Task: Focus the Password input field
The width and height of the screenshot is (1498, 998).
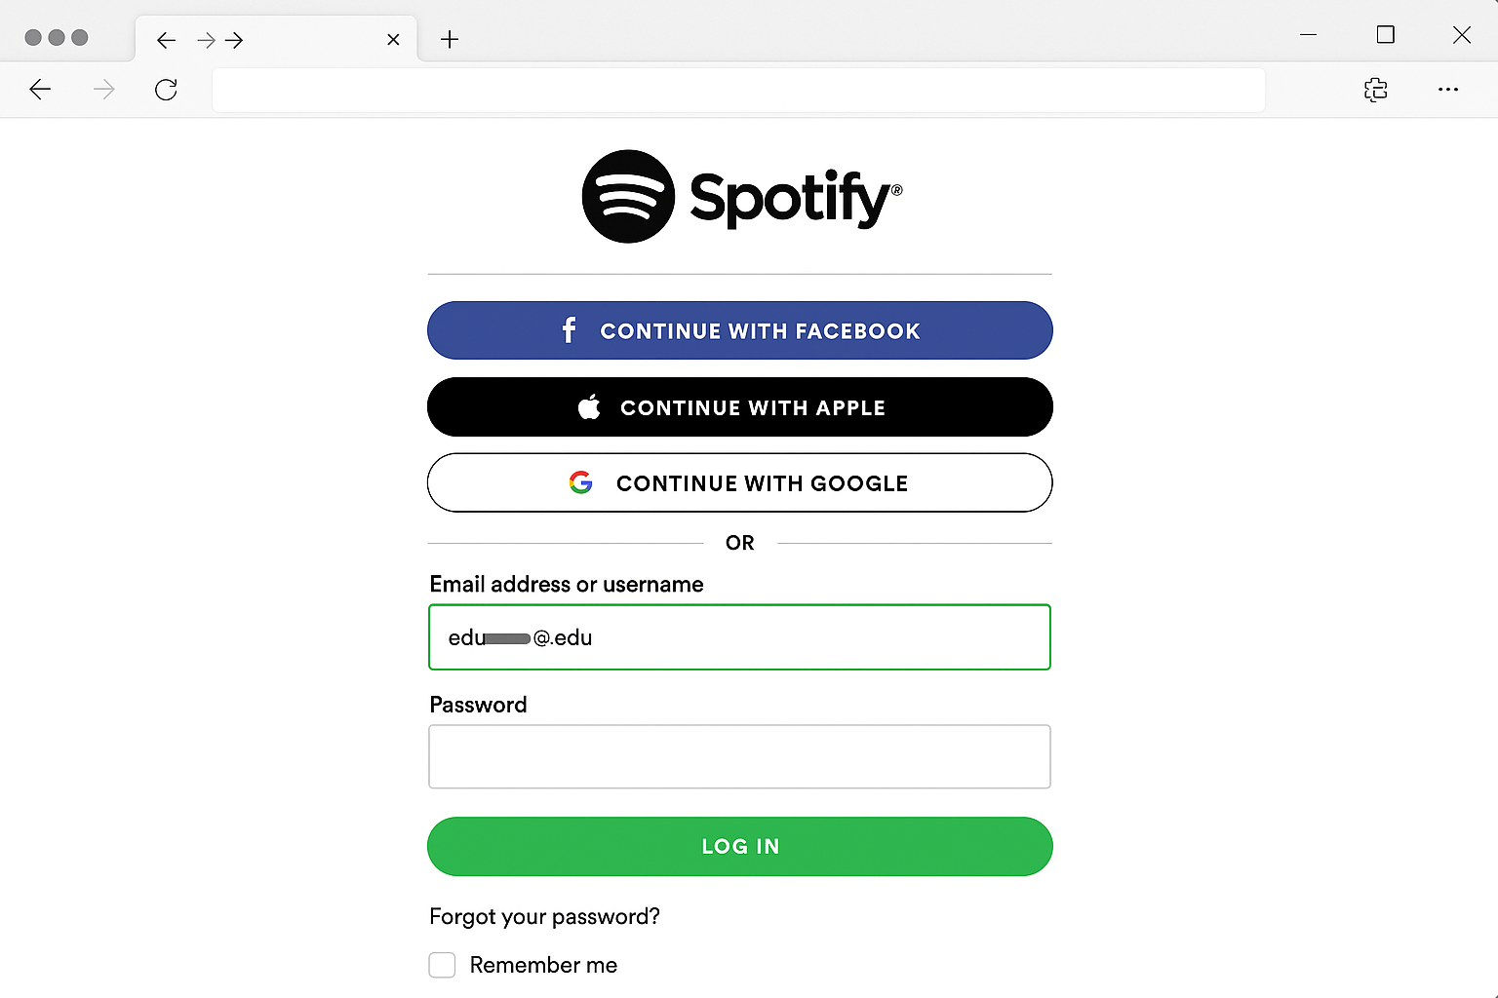Action: [739, 756]
